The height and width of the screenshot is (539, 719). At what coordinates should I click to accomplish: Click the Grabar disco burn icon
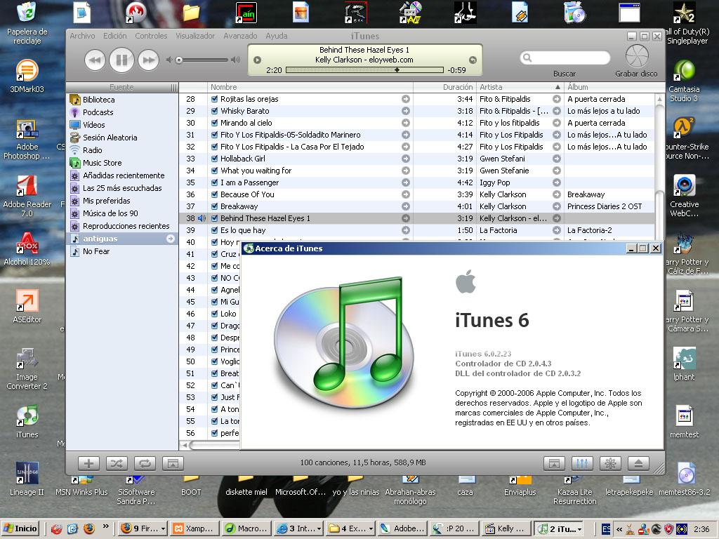click(x=637, y=56)
